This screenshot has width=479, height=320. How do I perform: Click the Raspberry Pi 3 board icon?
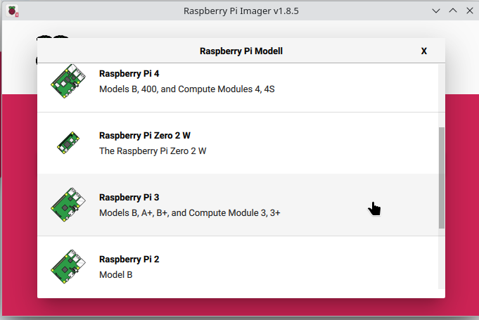(x=68, y=205)
